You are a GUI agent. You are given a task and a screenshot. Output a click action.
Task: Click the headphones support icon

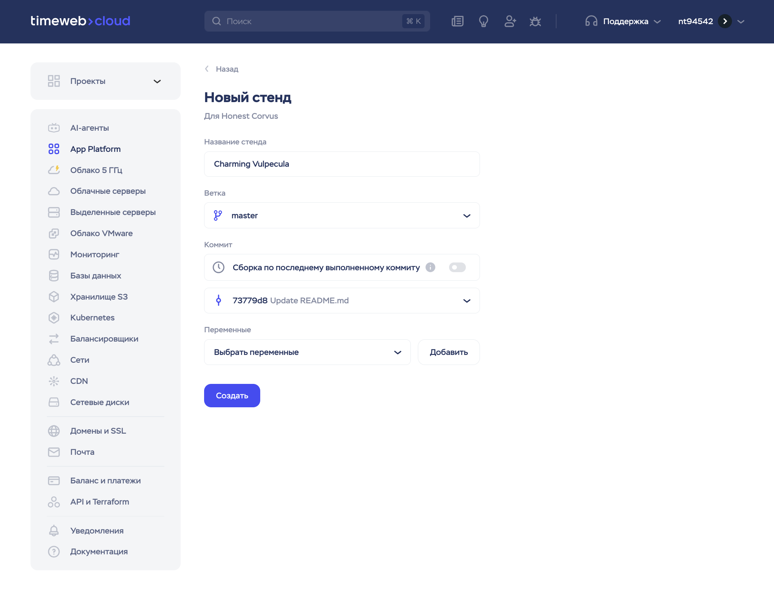coord(591,21)
